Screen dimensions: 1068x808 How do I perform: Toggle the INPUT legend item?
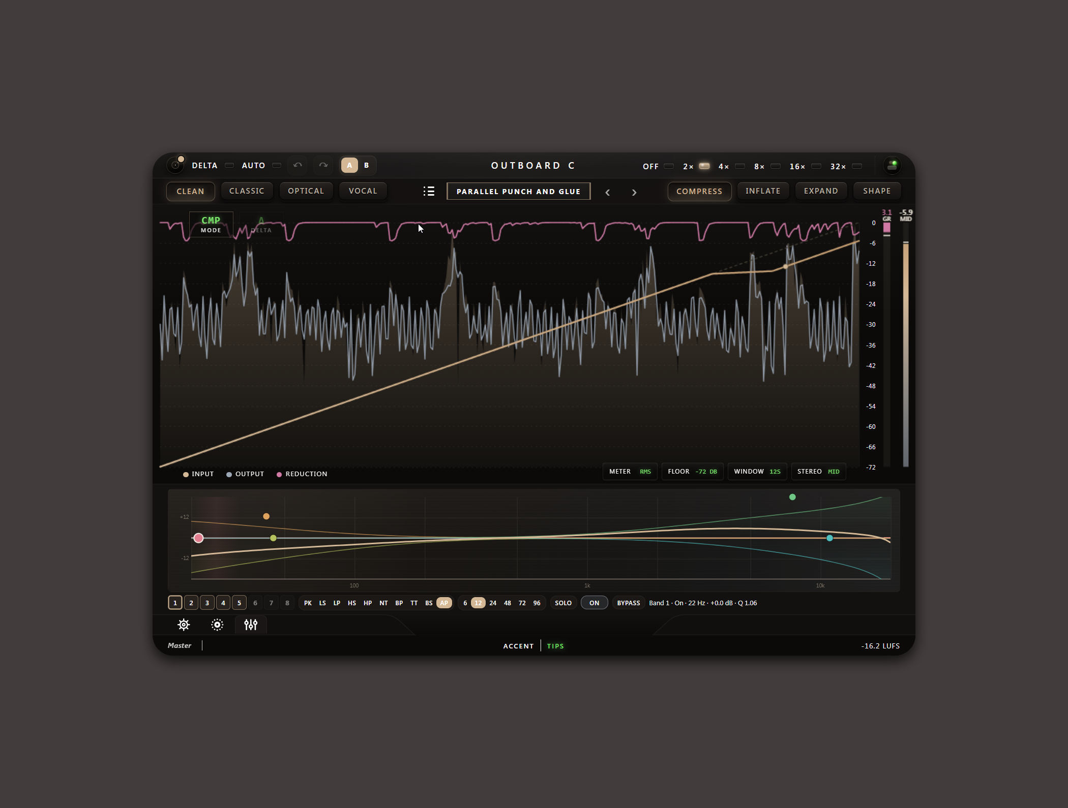[x=198, y=474]
